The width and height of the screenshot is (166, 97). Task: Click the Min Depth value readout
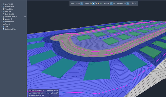click(52, 91)
